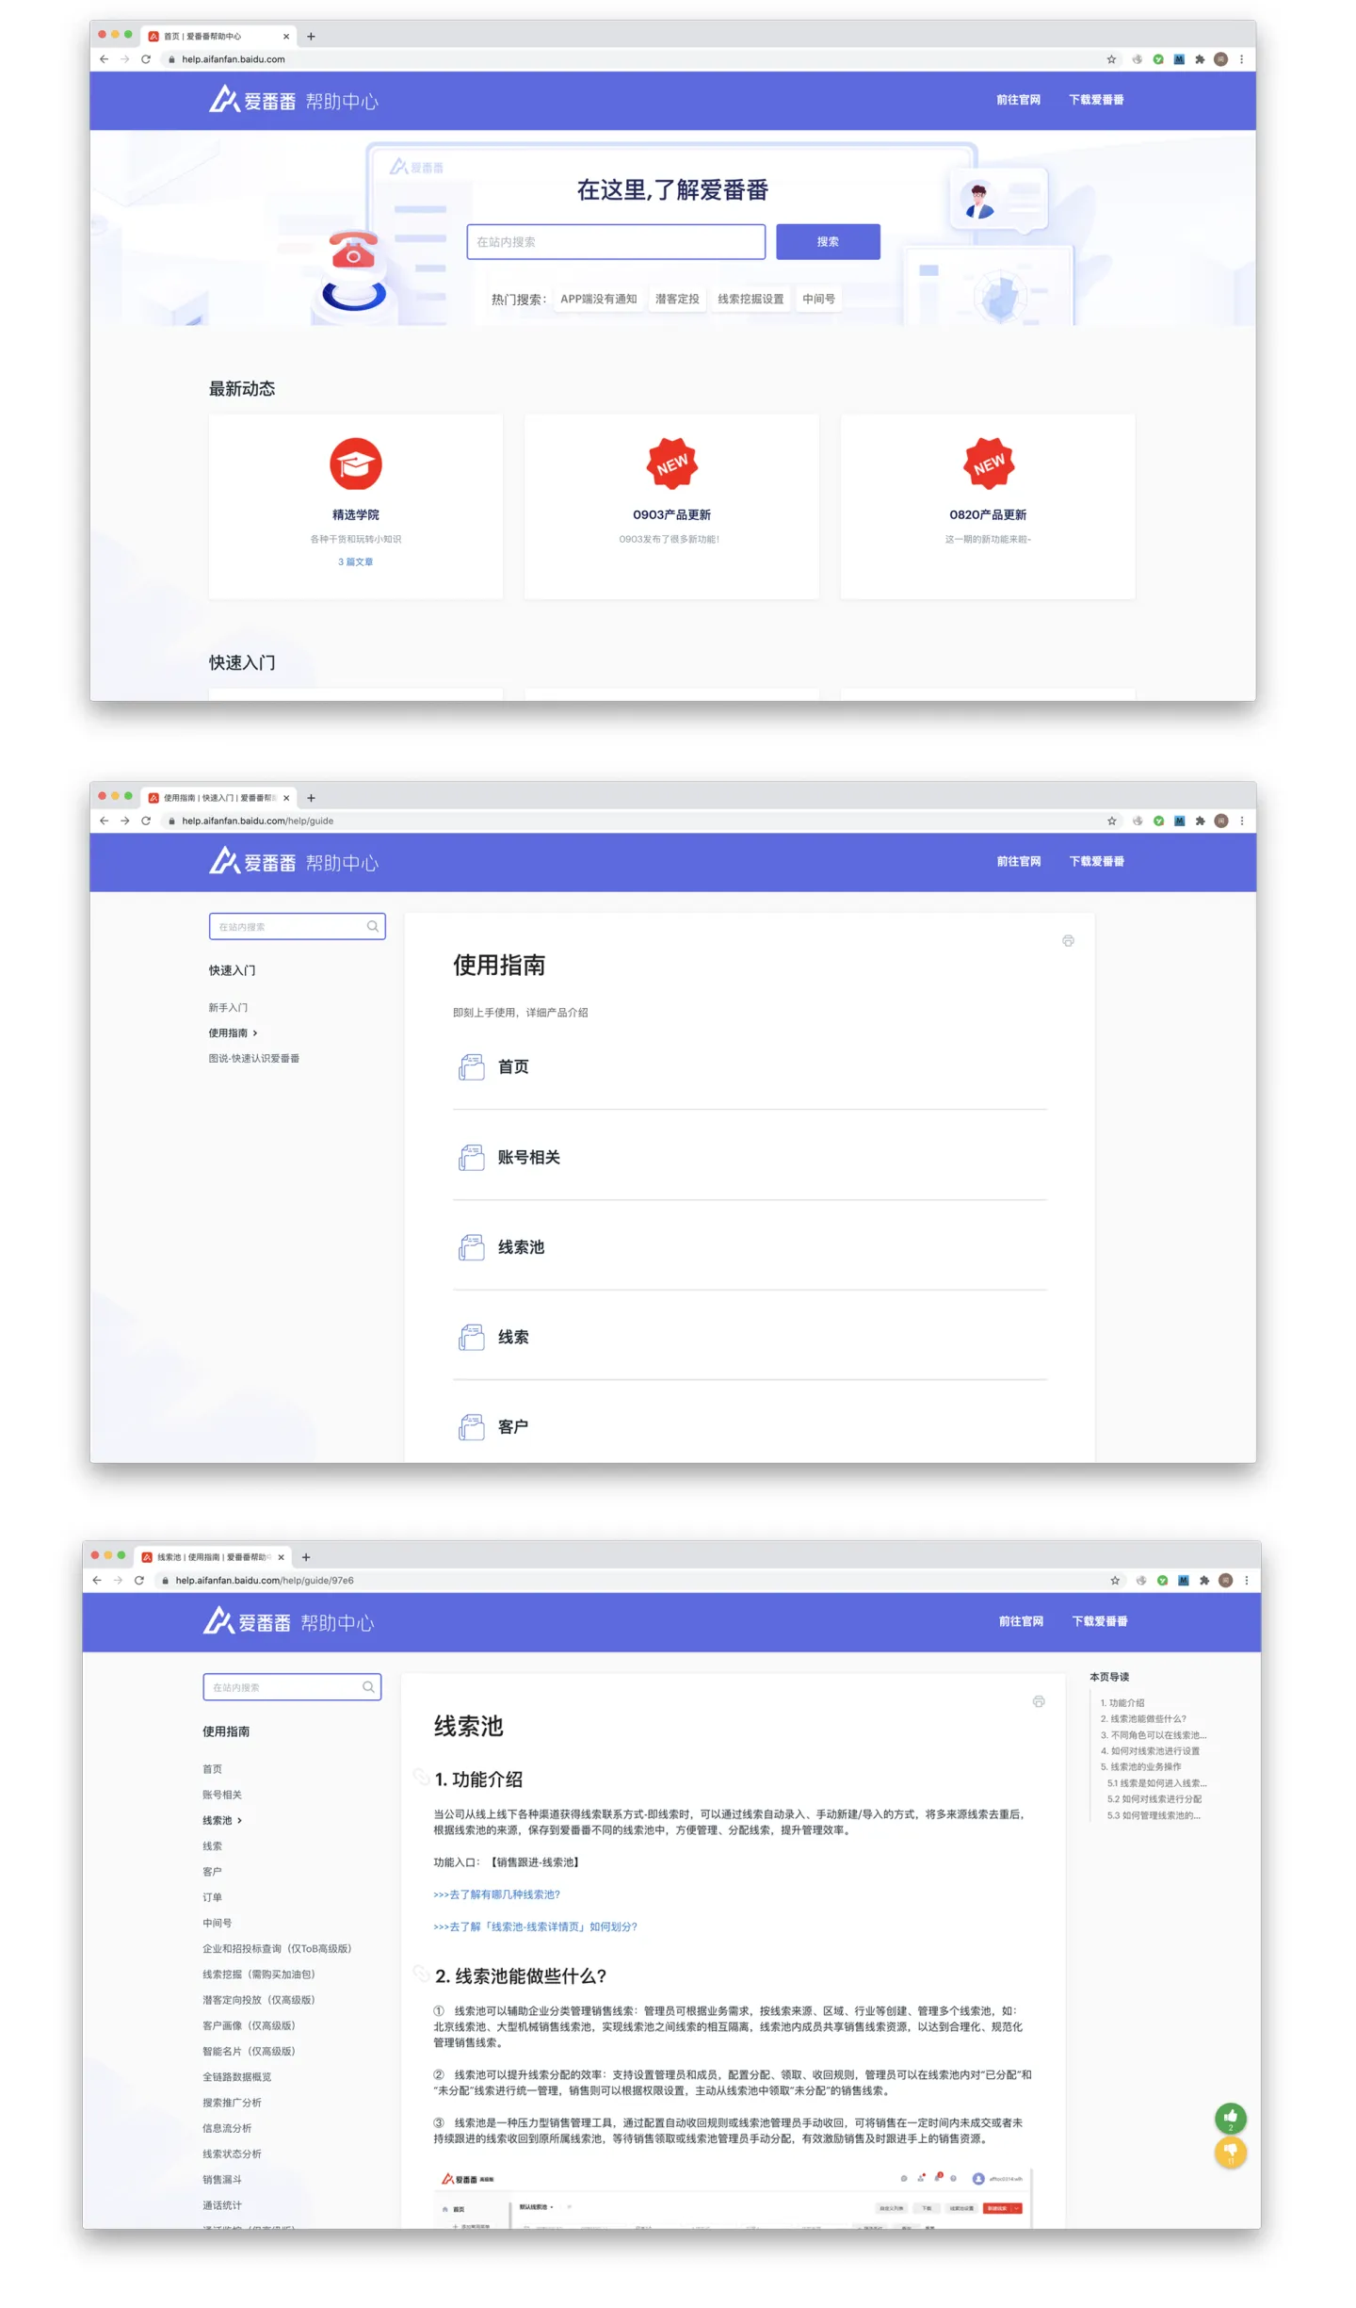Go back in the top browser window
The width and height of the screenshot is (1356, 2308).
tap(104, 59)
